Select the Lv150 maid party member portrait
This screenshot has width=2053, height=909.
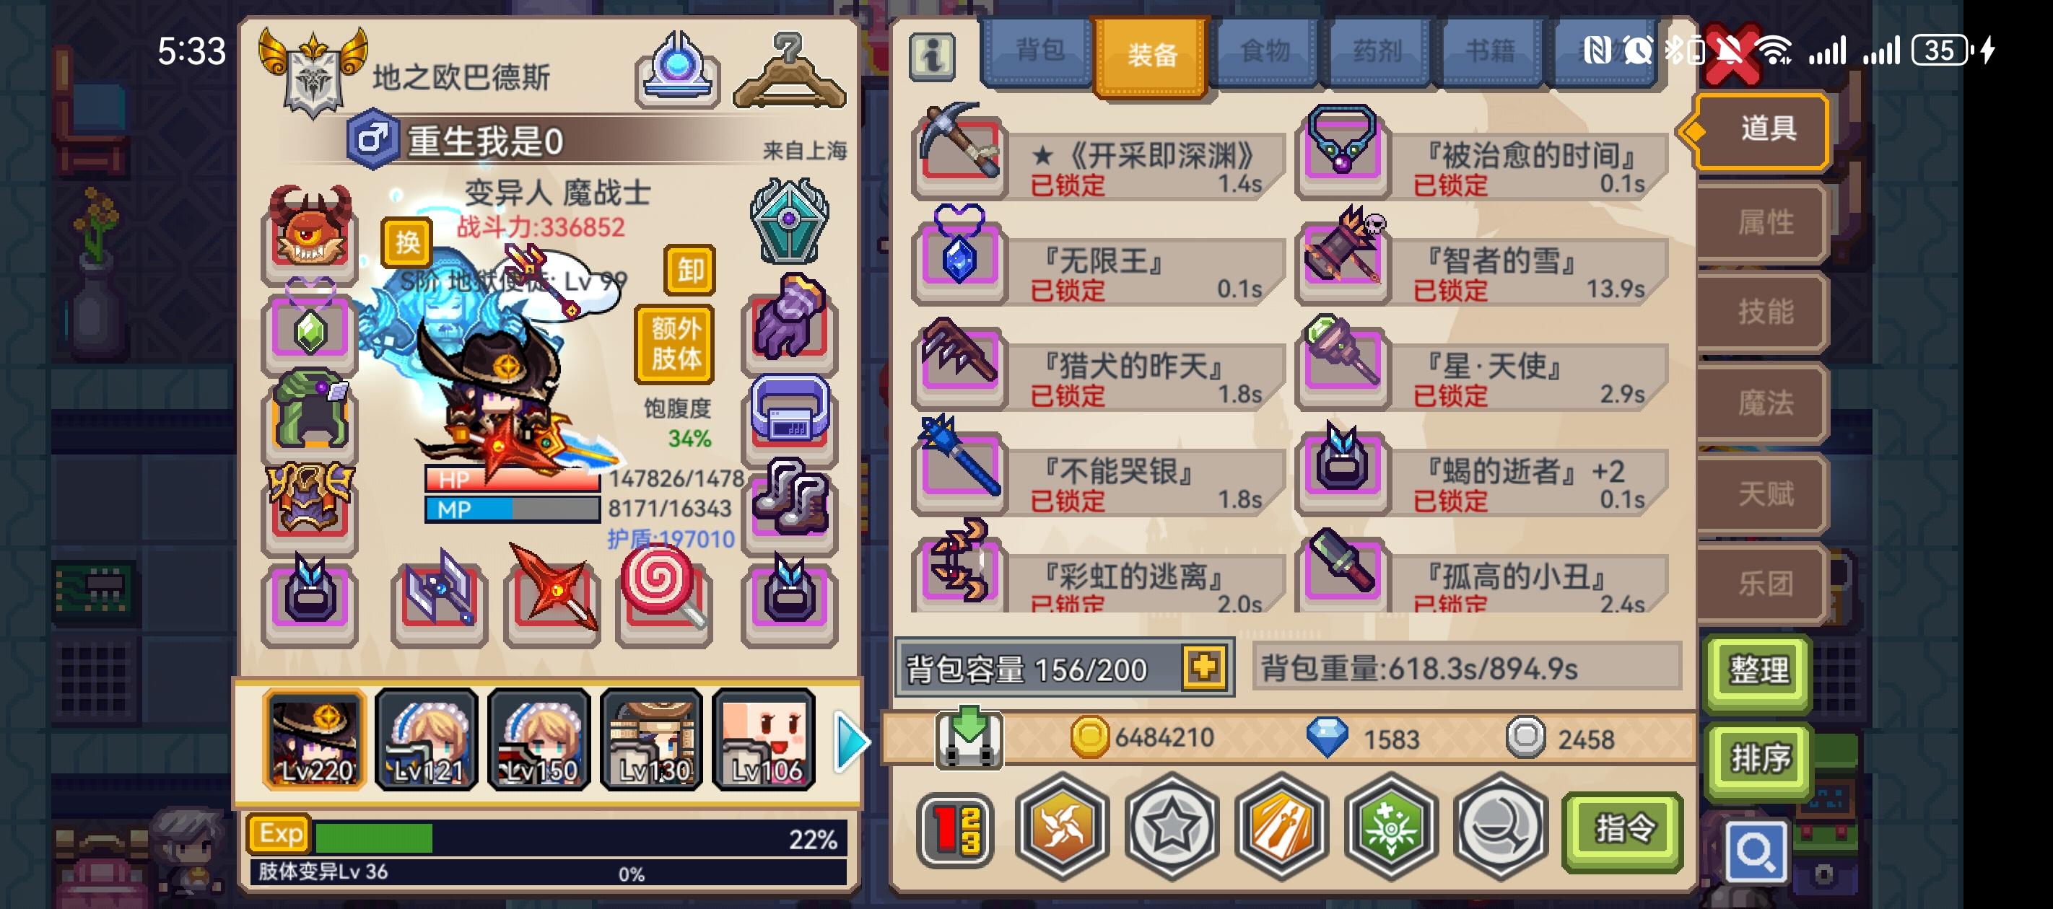click(539, 740)
